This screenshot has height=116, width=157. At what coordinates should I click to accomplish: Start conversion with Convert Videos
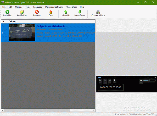pos(98,13)
